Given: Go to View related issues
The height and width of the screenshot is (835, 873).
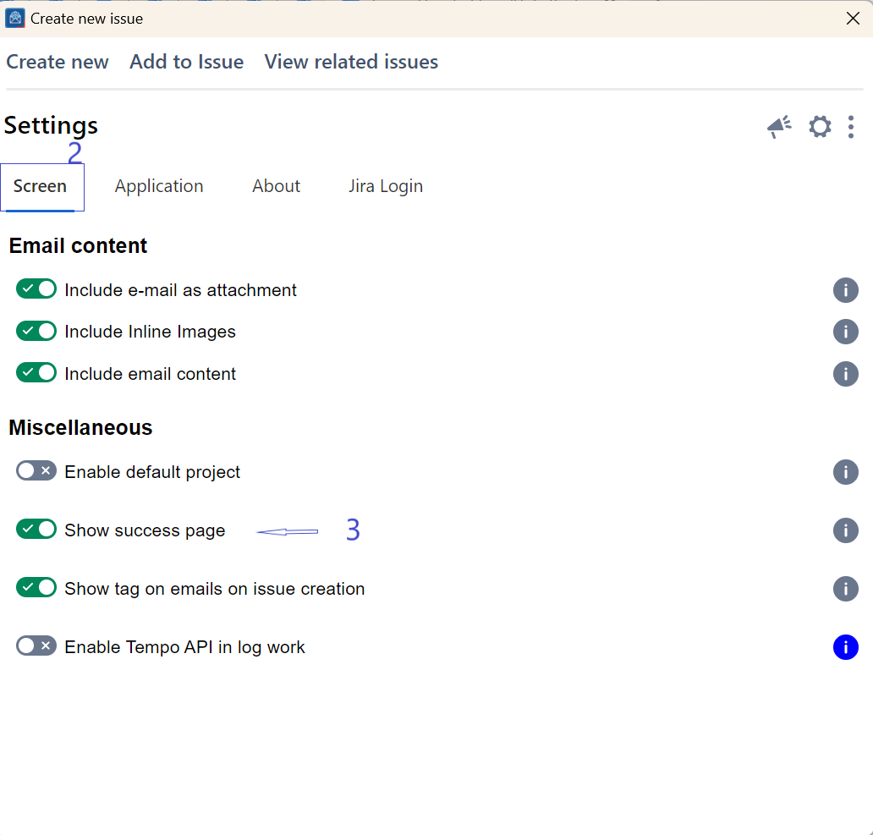Looking at the screenshot, I should tap(351, 62).
